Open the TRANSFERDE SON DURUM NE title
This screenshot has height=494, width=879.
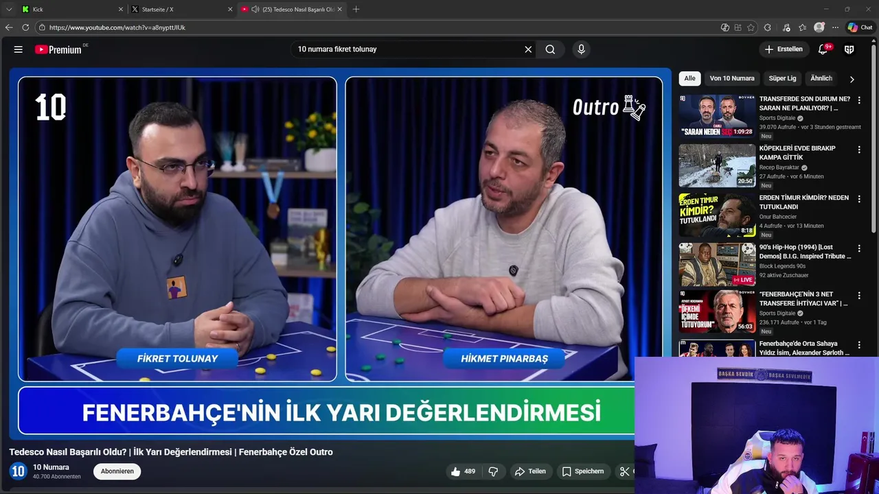coord(805,103)
